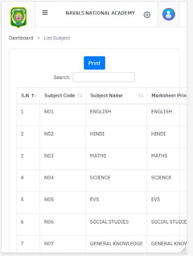
Task: Click the school logo emblem
Action: [x=18, y=17]
